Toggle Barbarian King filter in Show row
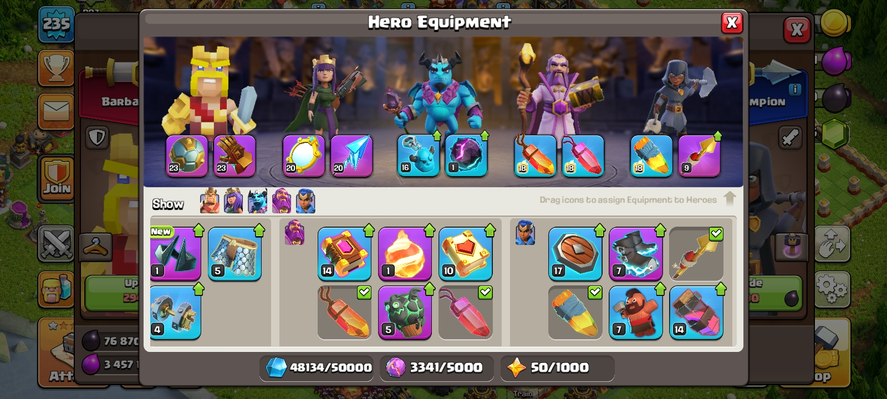The image size is (887, 399). (x=210, y=201)
